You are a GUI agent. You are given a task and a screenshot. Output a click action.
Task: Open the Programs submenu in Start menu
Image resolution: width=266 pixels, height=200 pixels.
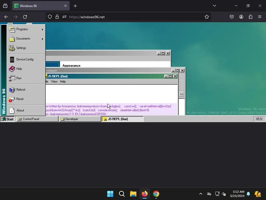(x=26, y=29)
